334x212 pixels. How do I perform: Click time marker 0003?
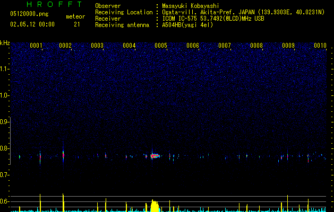[x=97, y=46]
